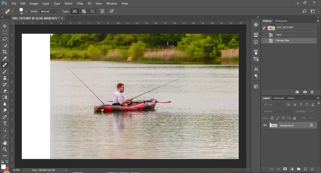Hide the Background layer visibility
The height and width of the screenshot is (173, 321).
pos(265,125)
